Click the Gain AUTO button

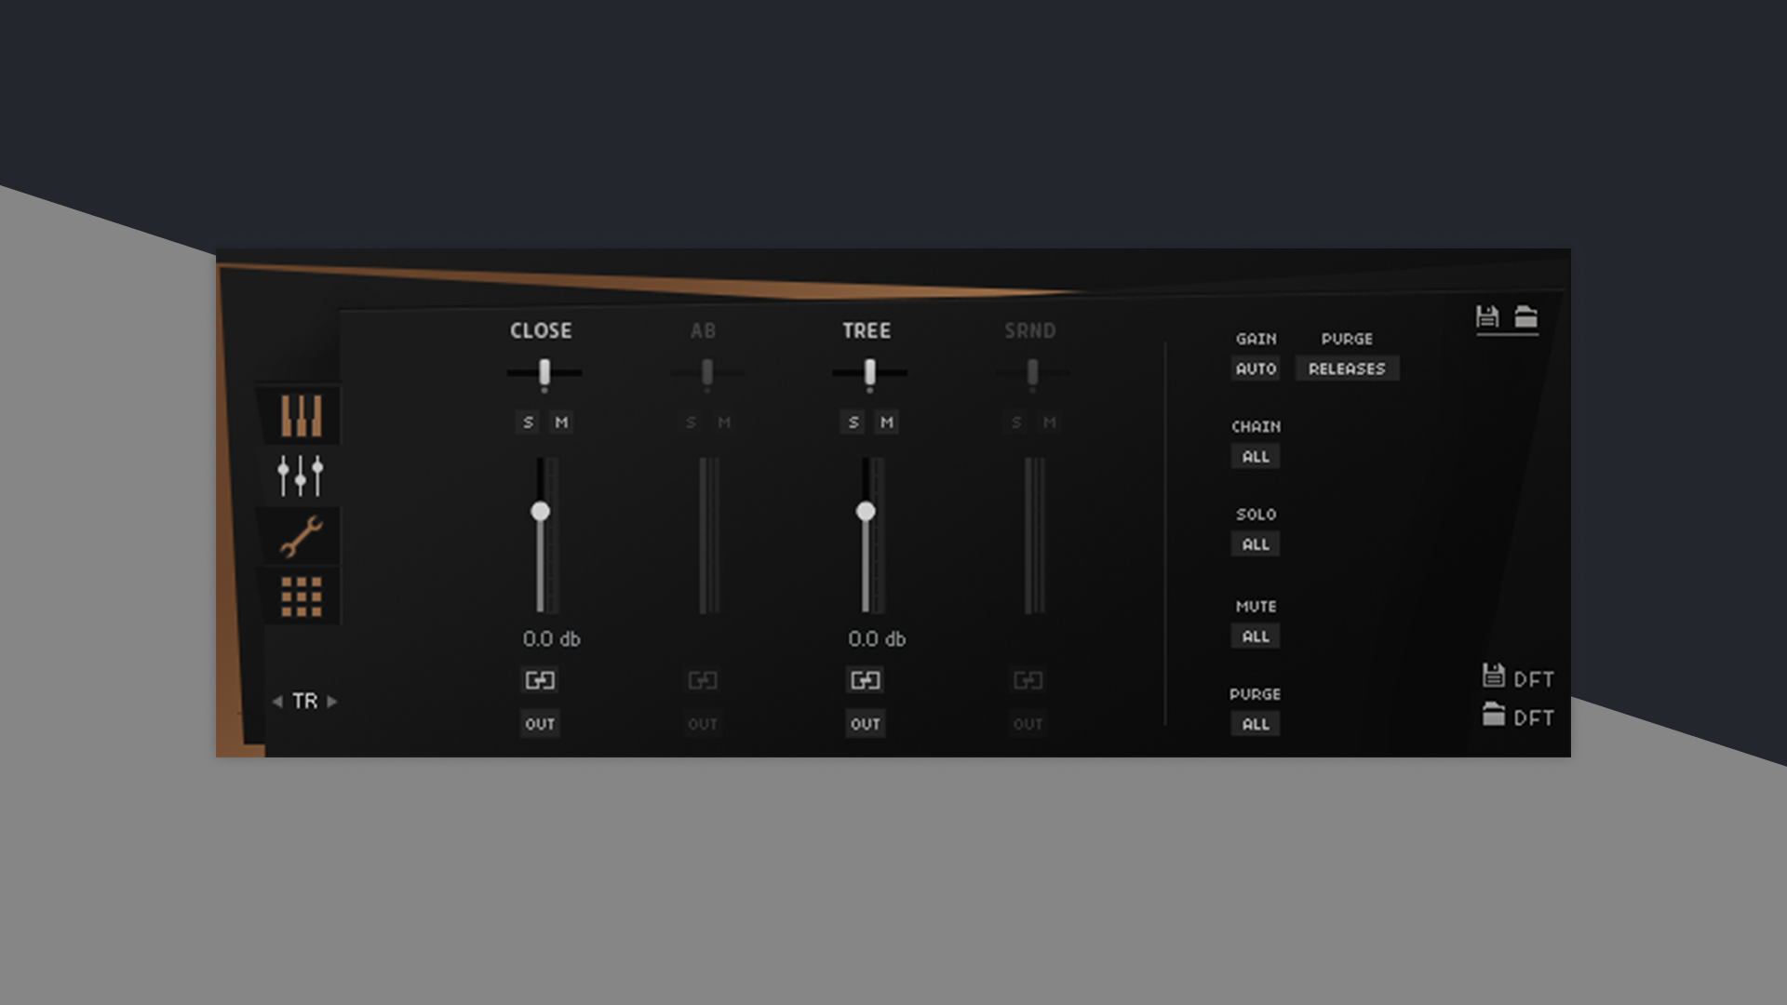1256,368
